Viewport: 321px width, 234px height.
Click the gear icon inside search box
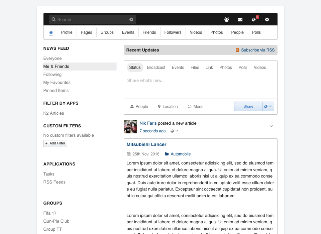point(131,20)
